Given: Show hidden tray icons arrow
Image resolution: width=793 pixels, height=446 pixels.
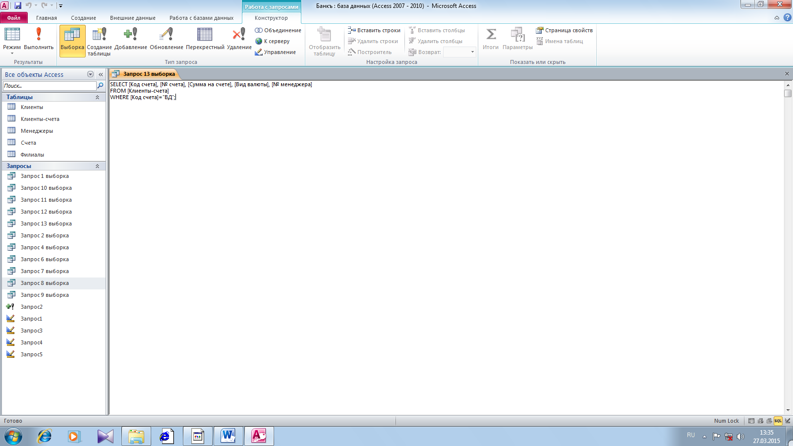Looking at the screenshot, I should (704, 437).
